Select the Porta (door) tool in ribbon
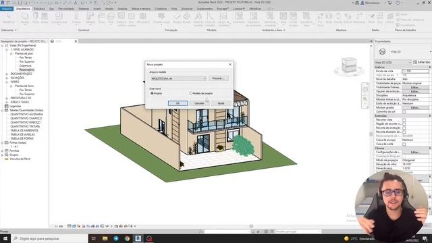Viewport: 432px width, 243px height. click(36, 16)
